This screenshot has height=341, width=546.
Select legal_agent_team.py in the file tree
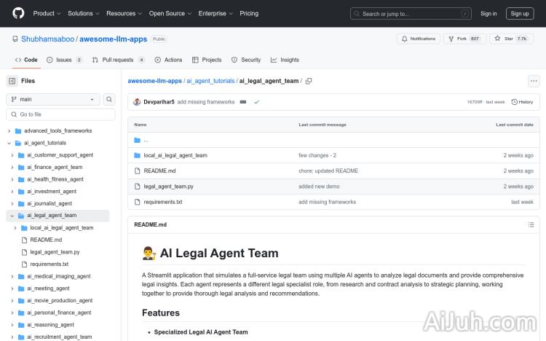[55, 252]
